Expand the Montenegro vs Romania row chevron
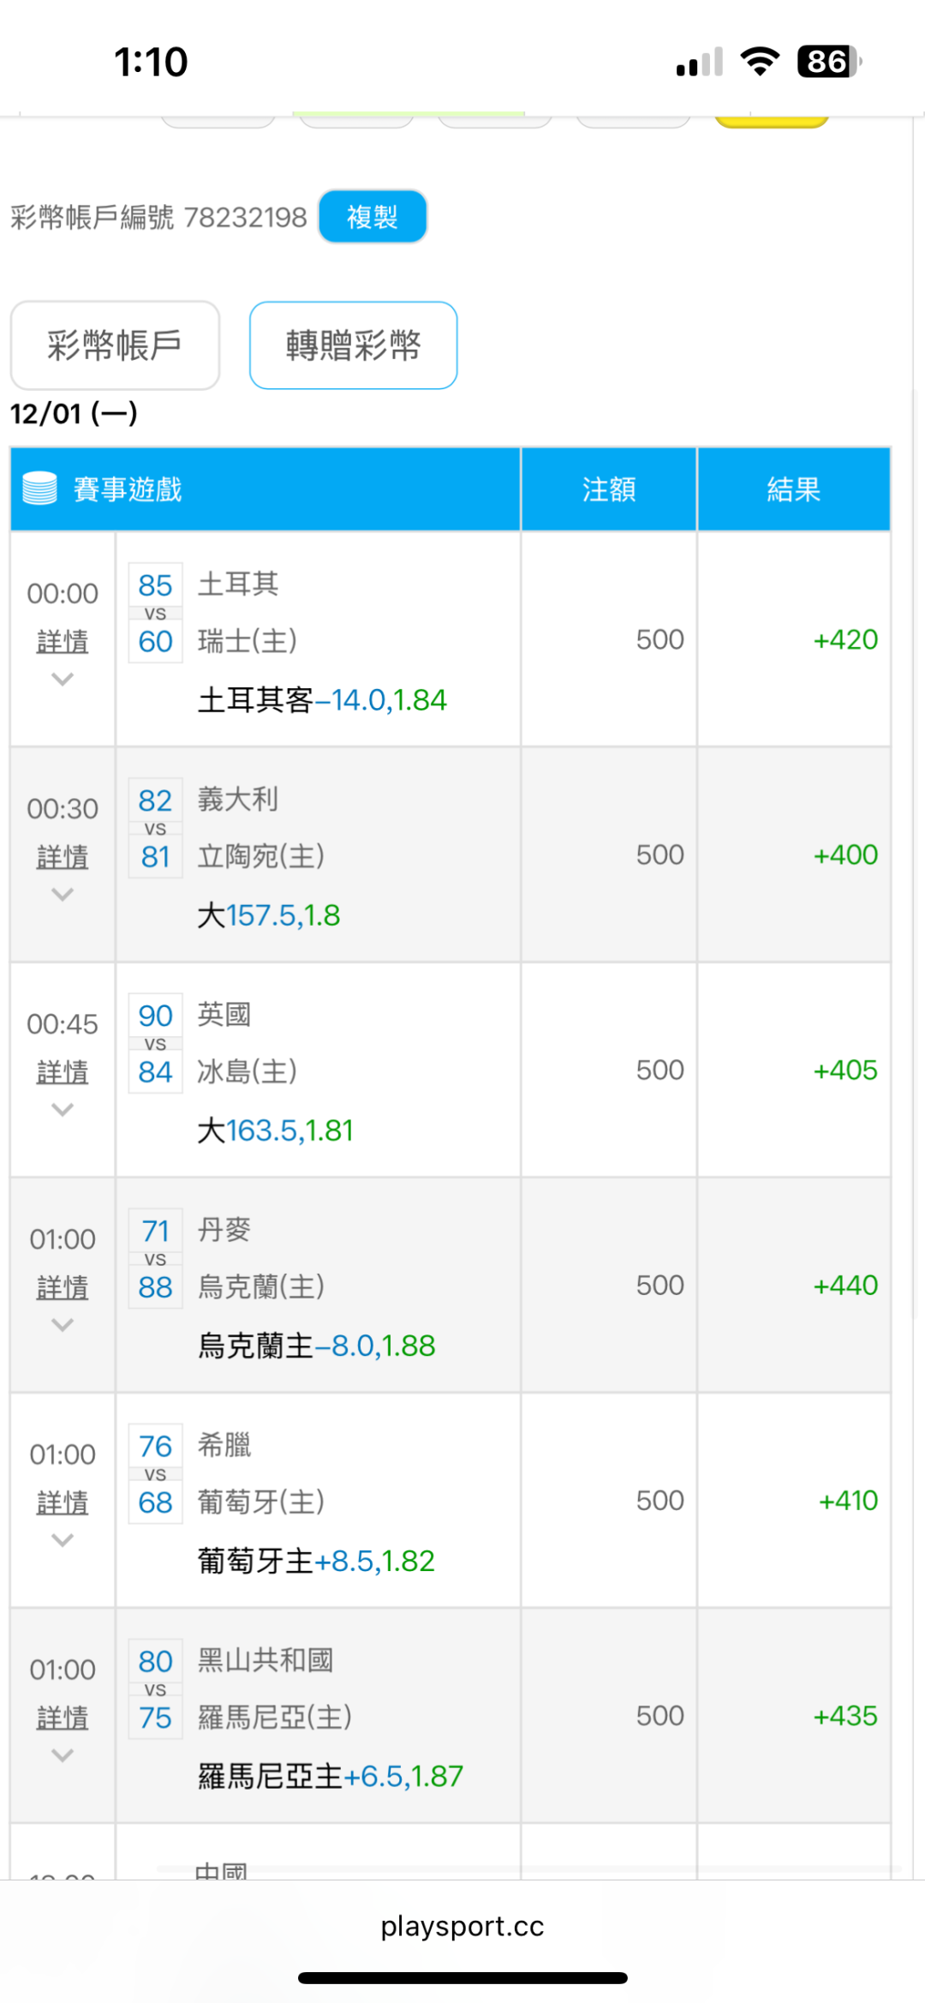Screen dimensions: 925x2003 point(63,1755)
